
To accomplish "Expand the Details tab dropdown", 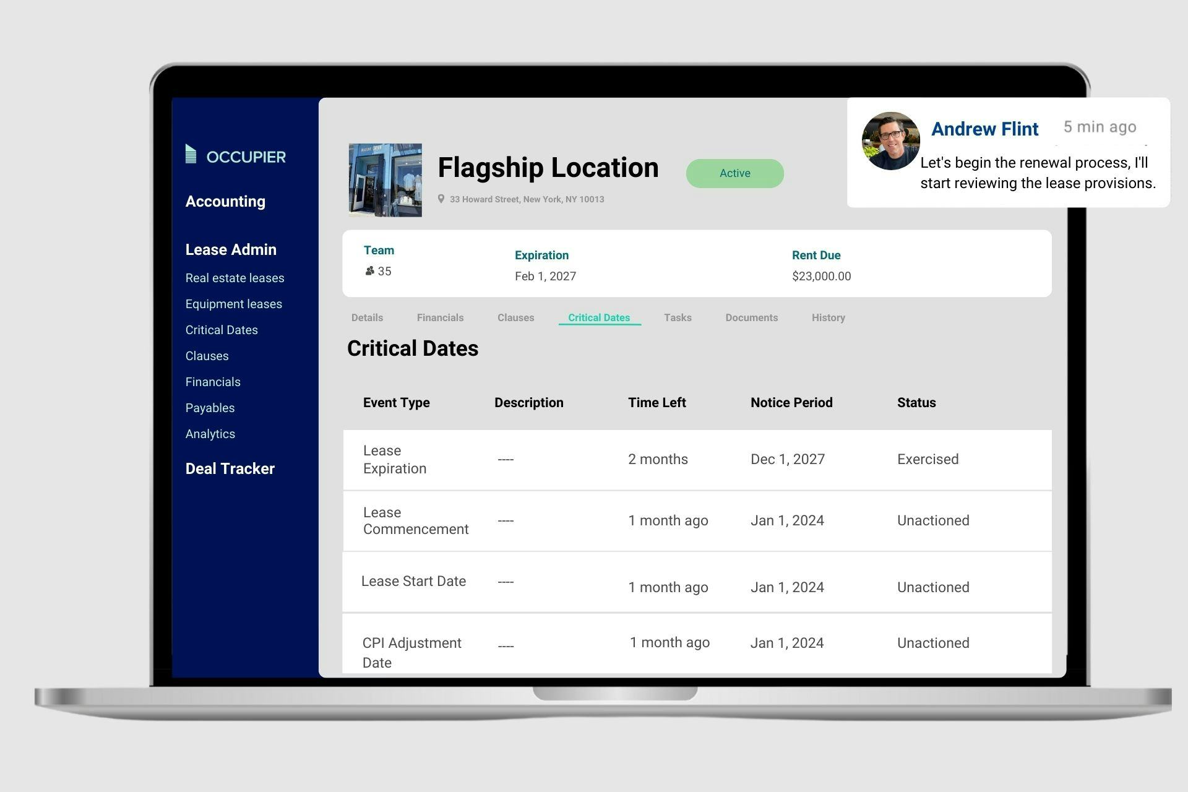I will [x=365, y=316].
